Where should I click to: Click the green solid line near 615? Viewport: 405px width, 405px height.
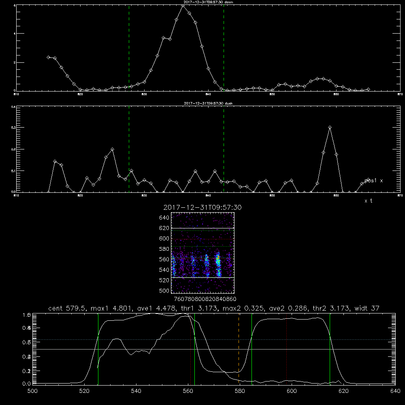click(330, 349)
